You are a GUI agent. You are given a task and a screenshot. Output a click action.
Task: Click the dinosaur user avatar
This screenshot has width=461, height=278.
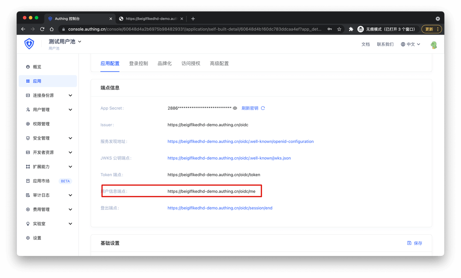434,45
